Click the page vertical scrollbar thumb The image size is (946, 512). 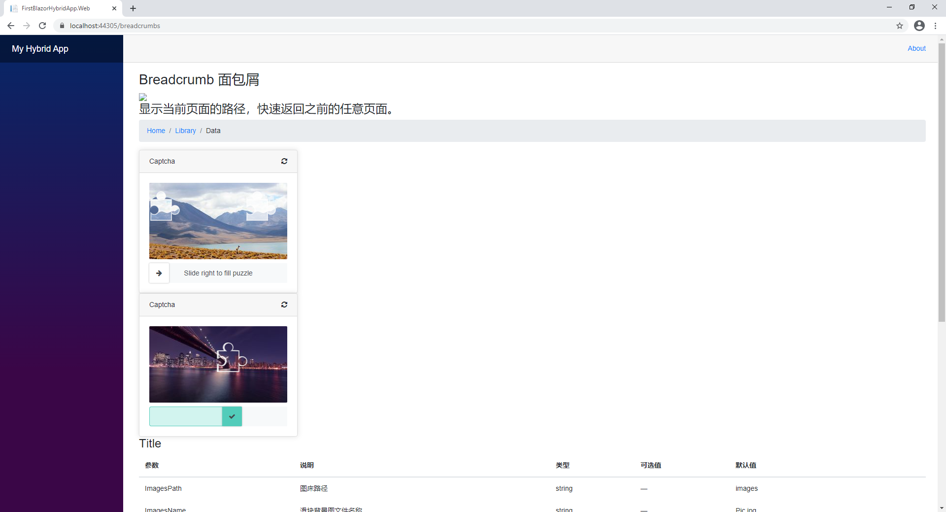tap(942, 182)
